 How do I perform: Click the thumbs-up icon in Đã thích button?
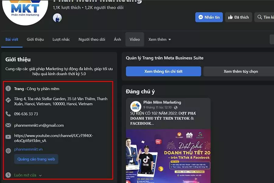pyautogui.click(x=230, y=17)
